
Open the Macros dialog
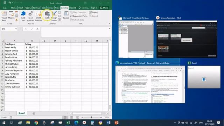(11, 15)
